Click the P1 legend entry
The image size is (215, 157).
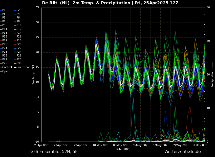tap(4, 10)
